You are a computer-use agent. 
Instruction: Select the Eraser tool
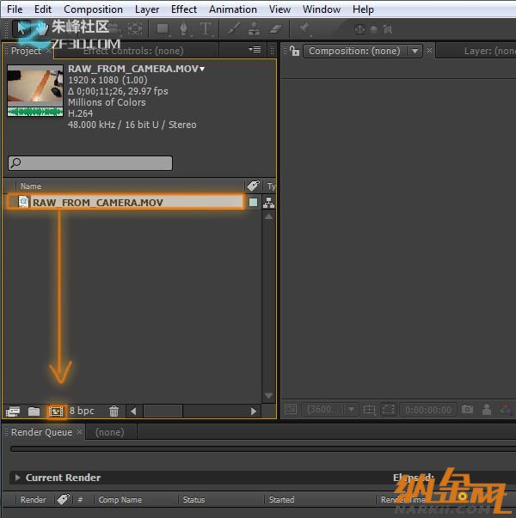click(x=275, y=28)
